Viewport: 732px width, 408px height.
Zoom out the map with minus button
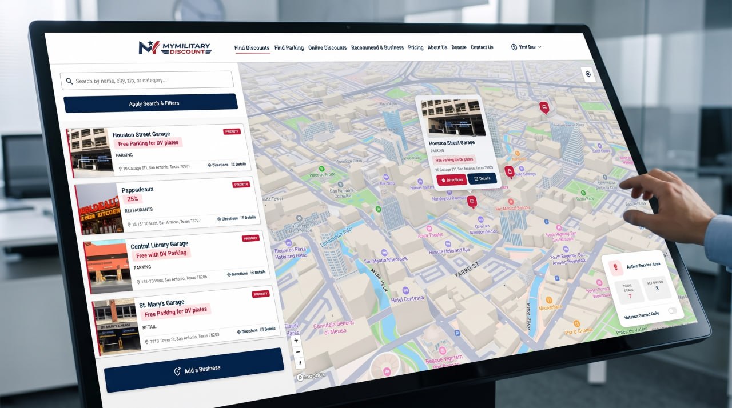[297, 352]
